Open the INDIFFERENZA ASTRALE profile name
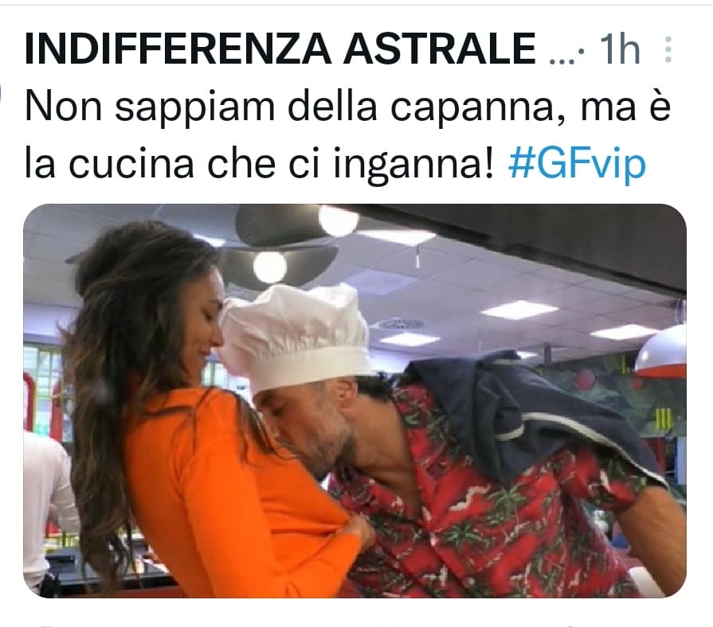The height and width of the screenshot is (627, 713). tap(280, 49)
